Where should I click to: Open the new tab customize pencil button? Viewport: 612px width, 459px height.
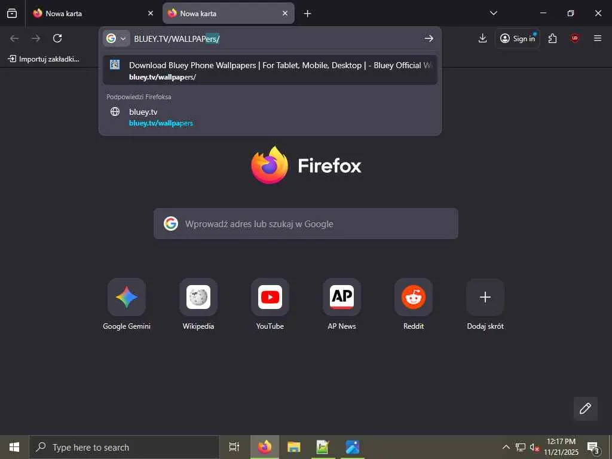click(x=586, y=408)
